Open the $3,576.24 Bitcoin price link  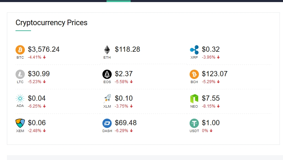coord(44,49)
